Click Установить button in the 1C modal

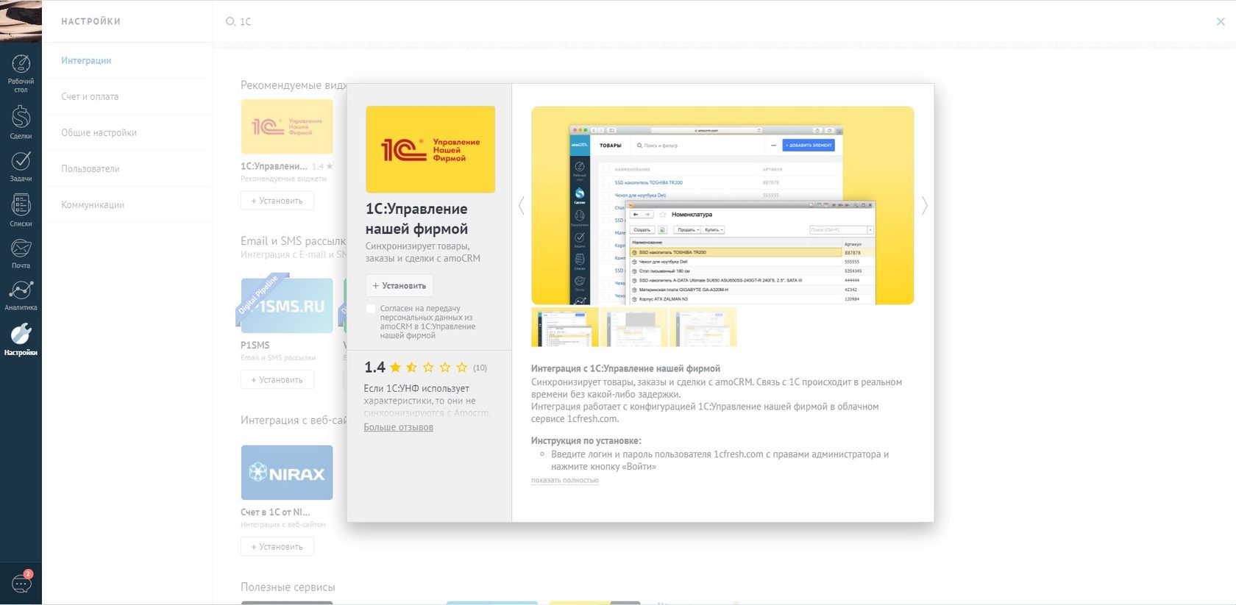[399, 285]
